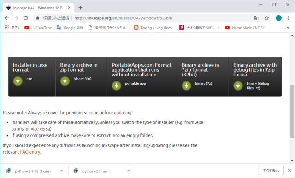Open a new tab with the plus button
This screenshot has width=295, height=178.
tap(80, 8)
